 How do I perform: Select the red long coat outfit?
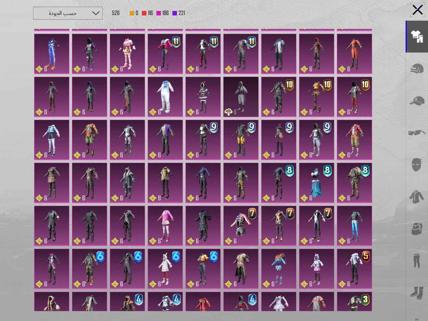tap(354, 54)
